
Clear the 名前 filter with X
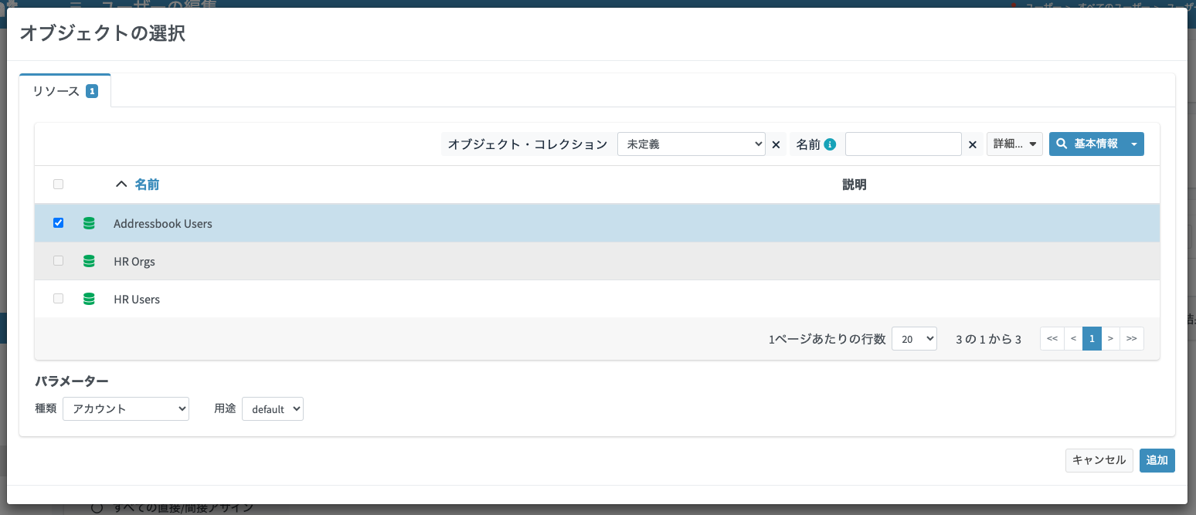973,144
